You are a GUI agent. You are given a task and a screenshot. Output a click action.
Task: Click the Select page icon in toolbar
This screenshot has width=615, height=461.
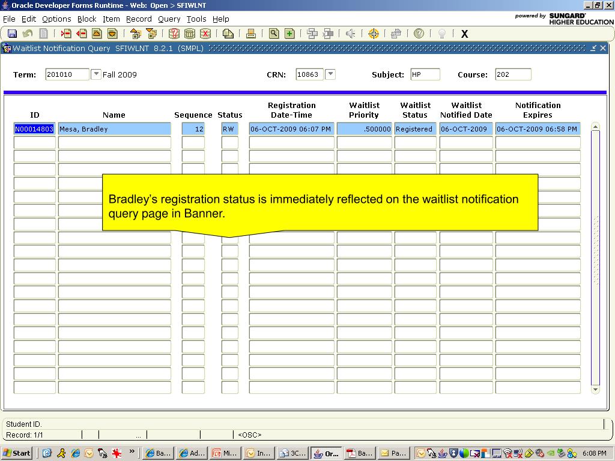[x=43, y=34]
